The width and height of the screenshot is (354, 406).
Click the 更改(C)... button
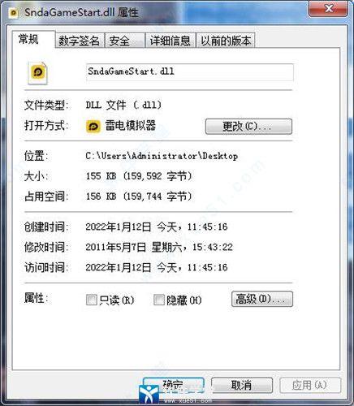click(248, 127)
